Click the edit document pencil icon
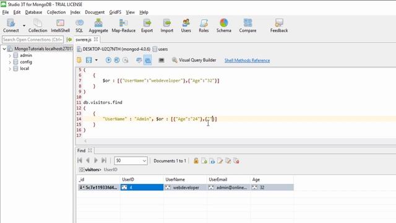This screenshot has height=223, width=396. click(x=220, y=161)
